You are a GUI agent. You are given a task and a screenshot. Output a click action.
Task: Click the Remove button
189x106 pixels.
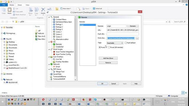[x=108, y=63]
